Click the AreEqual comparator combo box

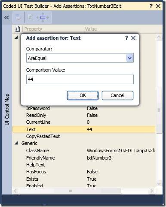[80, 58]
